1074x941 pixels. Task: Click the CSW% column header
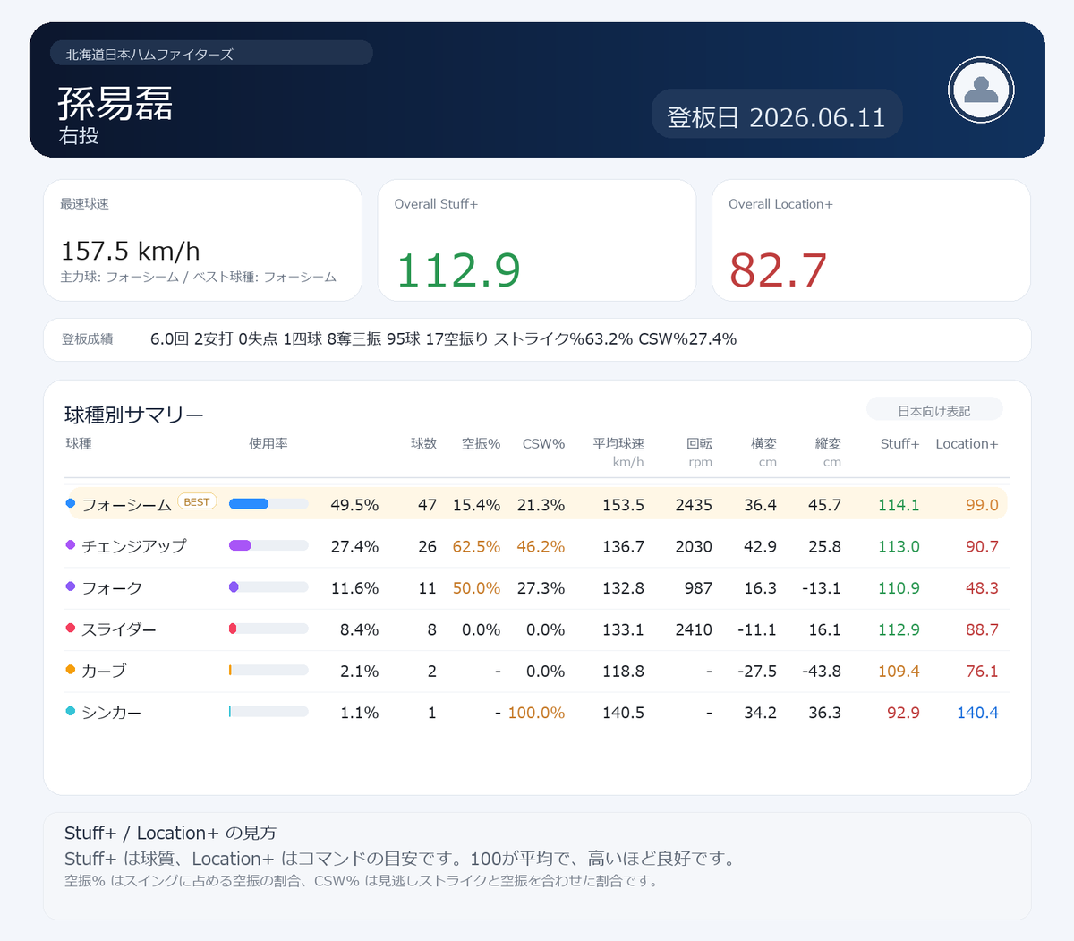pyautogui.click(x=543, y=444)
